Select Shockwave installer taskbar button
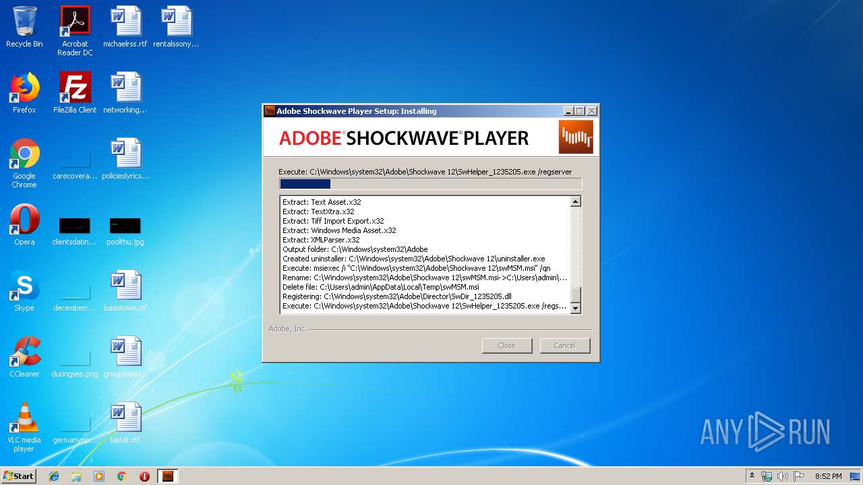Screen dimensions: 863x485 click(x=168, y=476)
